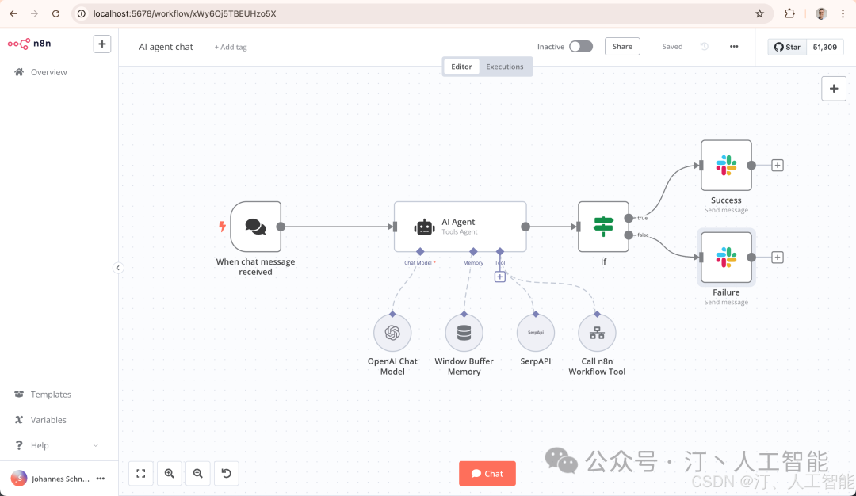This screenshot has width=856, height=496.
Task: Click add node plus button on canvas corner
Action: click(x=834, y=89)
